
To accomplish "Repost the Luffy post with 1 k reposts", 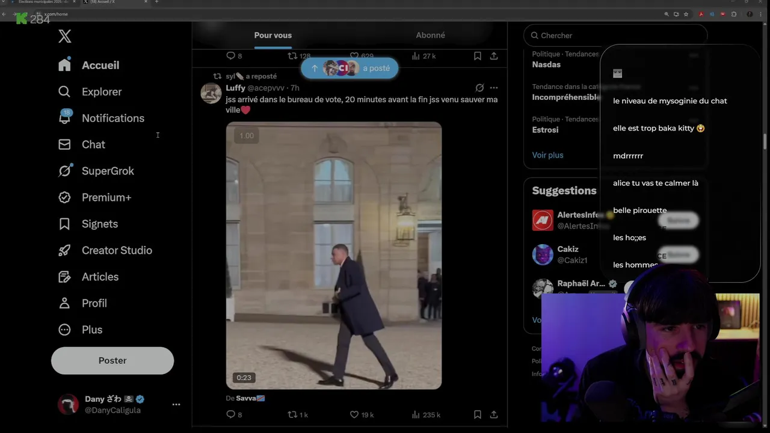I will 298,414.
